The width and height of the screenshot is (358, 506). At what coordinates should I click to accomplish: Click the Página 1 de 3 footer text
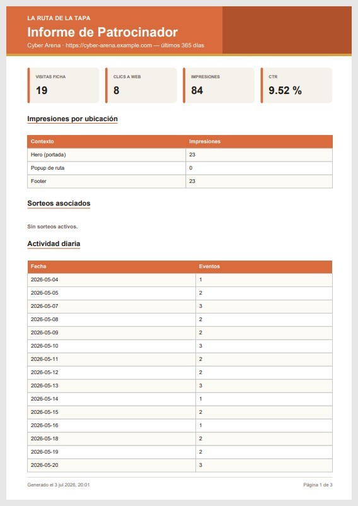(x=318, y=485)
